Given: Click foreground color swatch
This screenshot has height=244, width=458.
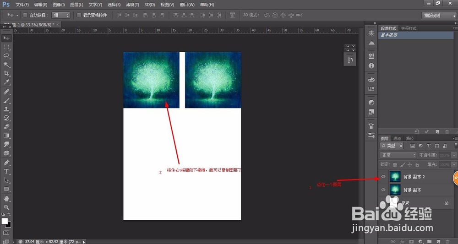Looking at the screenshot, I should [5, 221].
